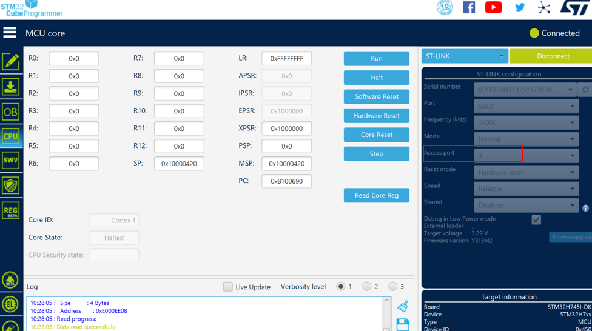Screen dimensions: 592x331
Task: Click the log scrollbar up arrow
Action: (386, 301)
